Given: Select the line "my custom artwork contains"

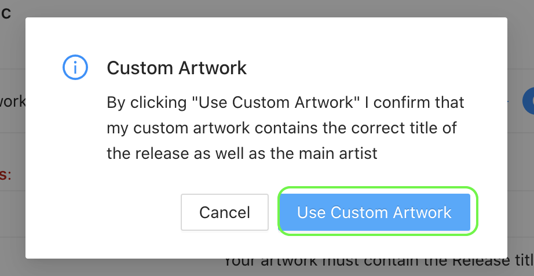Looking at the screenshot, I should (281, 128).
